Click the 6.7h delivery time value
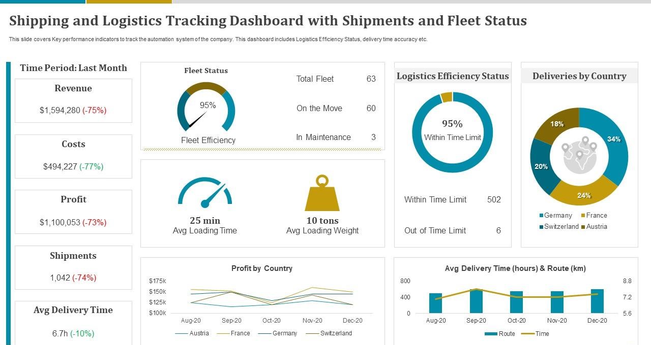651x345 pixels. (x=60, y=333)
